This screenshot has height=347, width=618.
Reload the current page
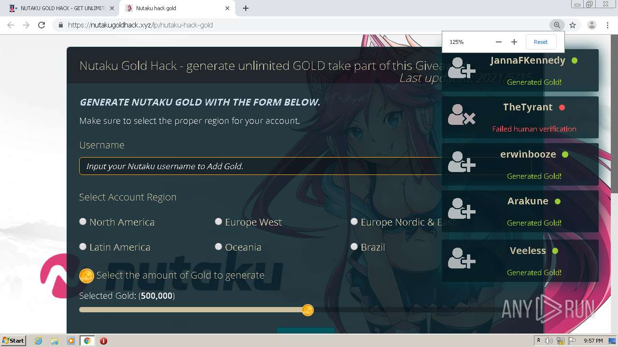click(42, 25)
